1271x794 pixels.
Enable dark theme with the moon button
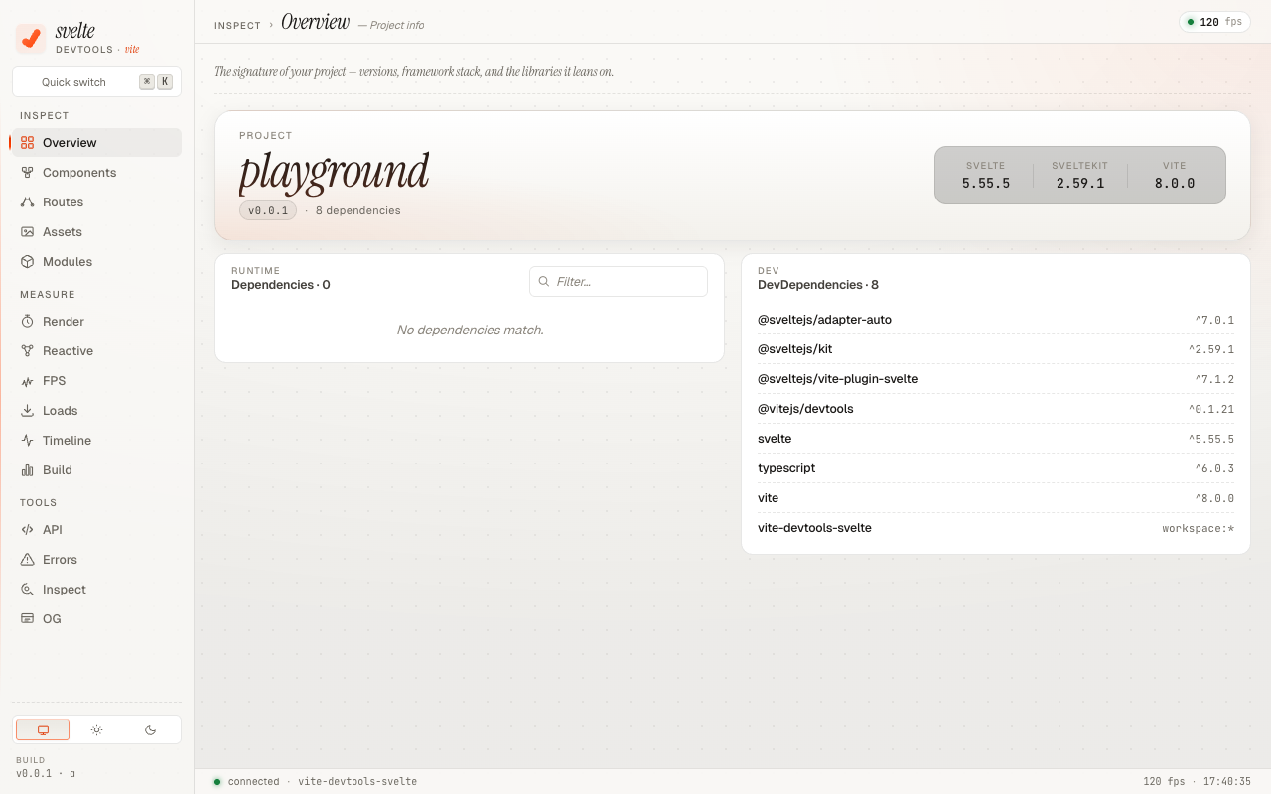[x=151, y=729]
